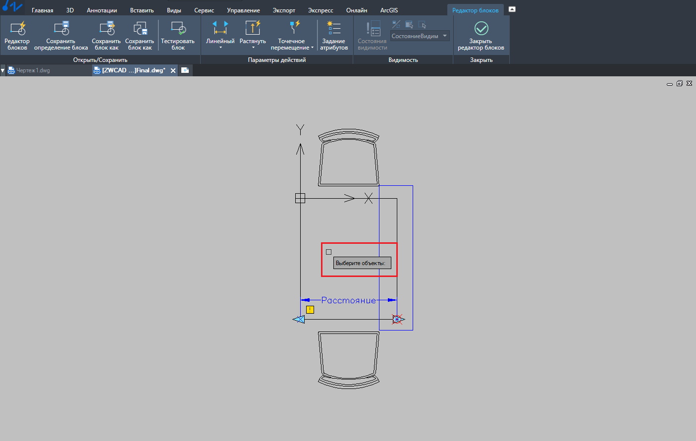
Task: Select the bottom chair drawing object
Action: (349, 360)
